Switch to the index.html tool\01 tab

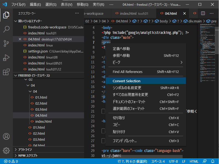click(134, 13)
